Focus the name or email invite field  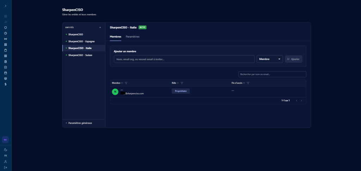(184, 59)
